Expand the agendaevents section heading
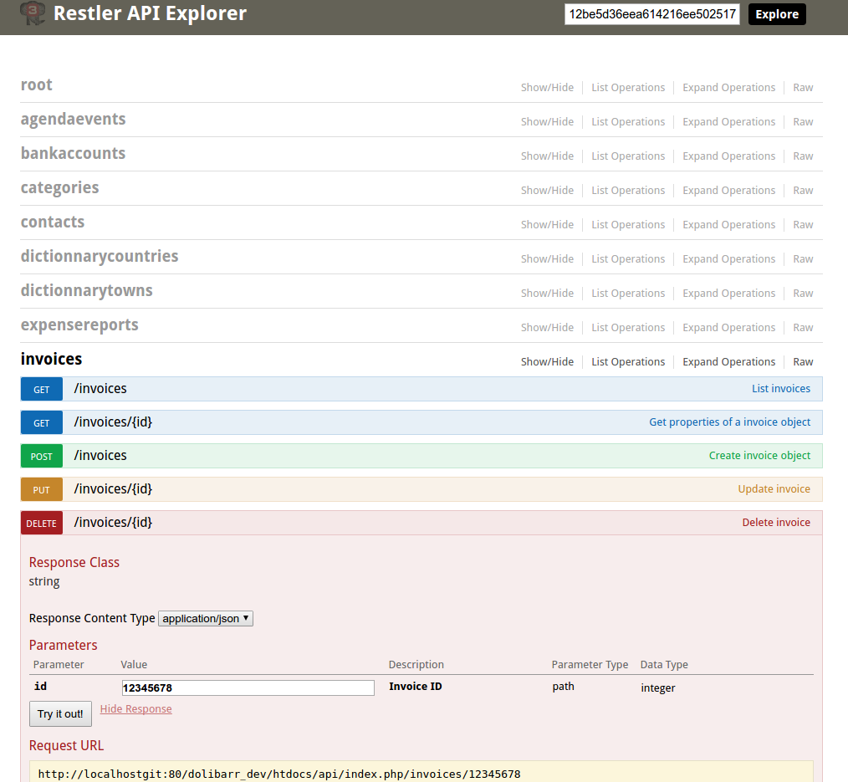This screenshot has height=782, width=848. pyautogui.click(x=73, y=119)
